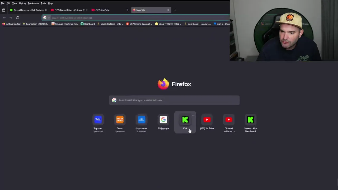The width and height of the screenshot is (338, 190).
Task: Go back one page
Action: tap(4, 18)
